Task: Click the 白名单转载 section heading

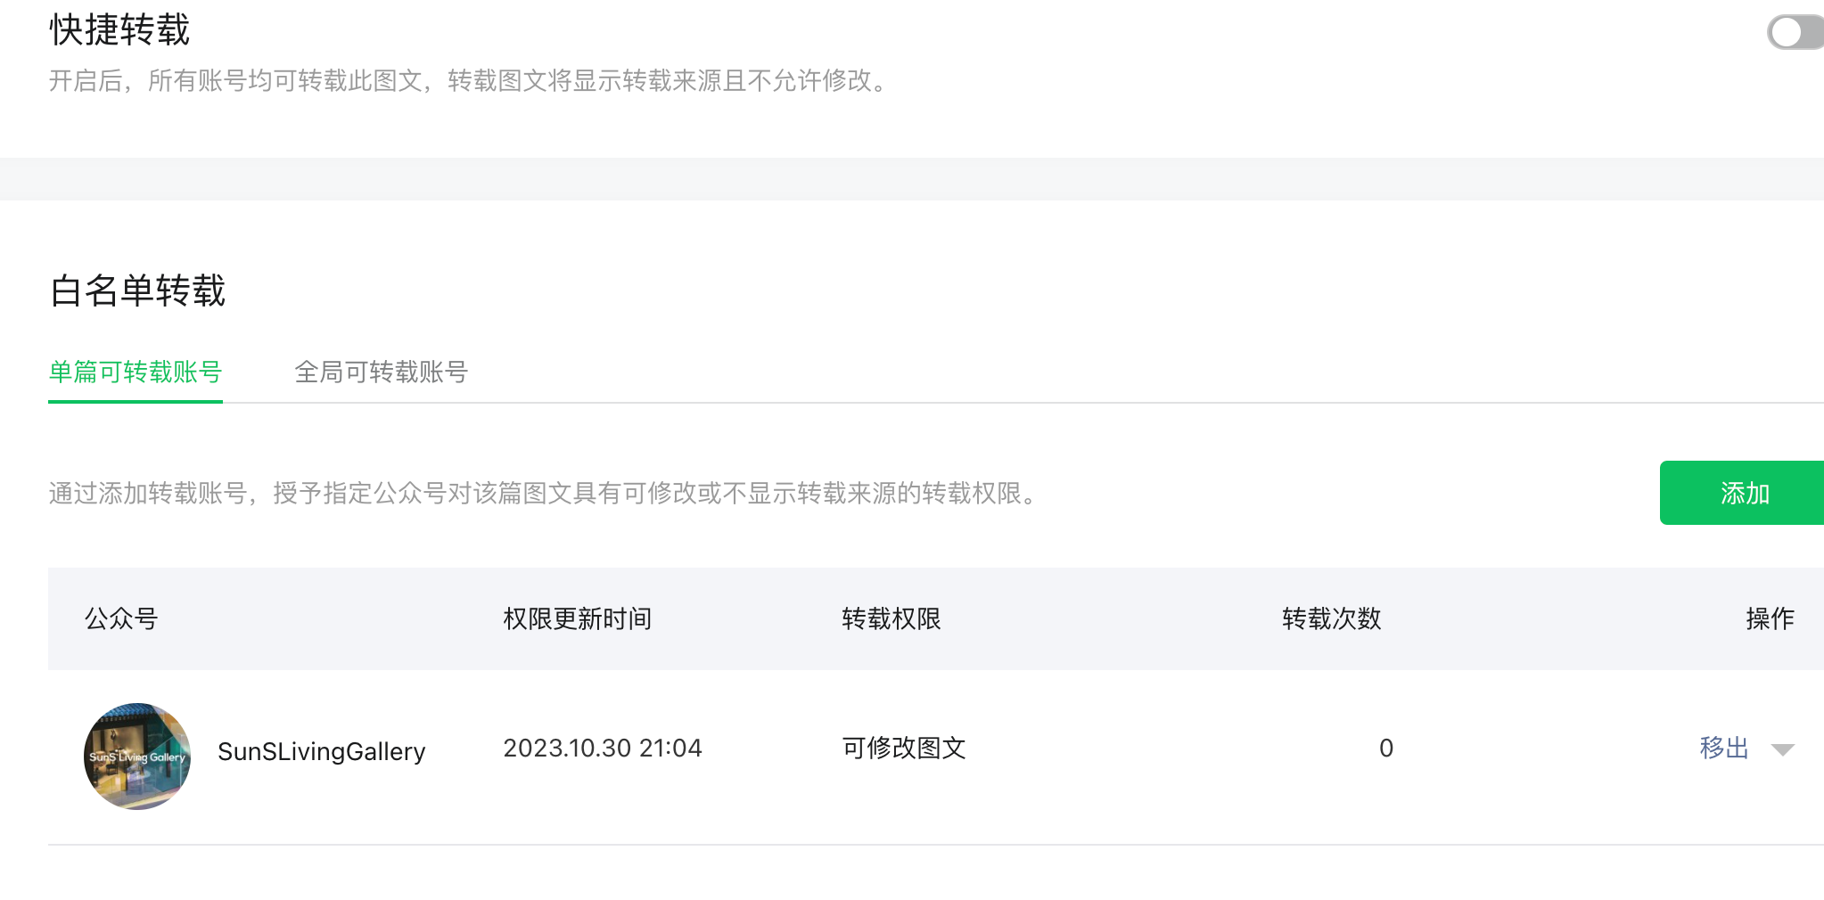Action: 138,291
